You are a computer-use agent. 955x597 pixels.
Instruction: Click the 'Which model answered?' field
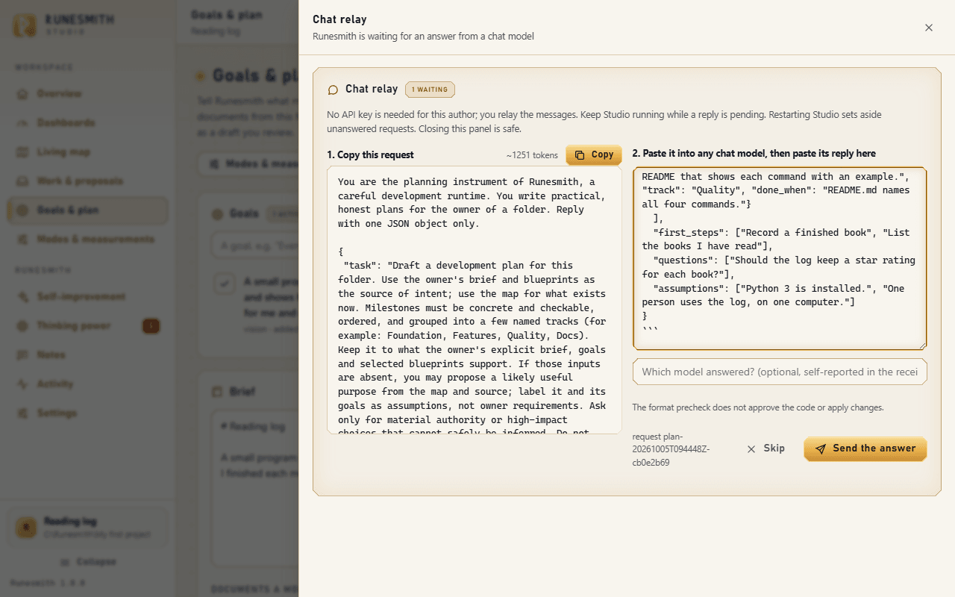(780, 372)
